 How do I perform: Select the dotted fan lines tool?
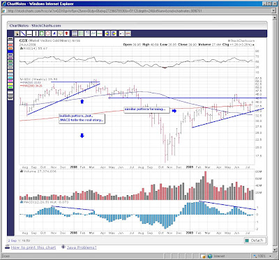pos(87,33)
